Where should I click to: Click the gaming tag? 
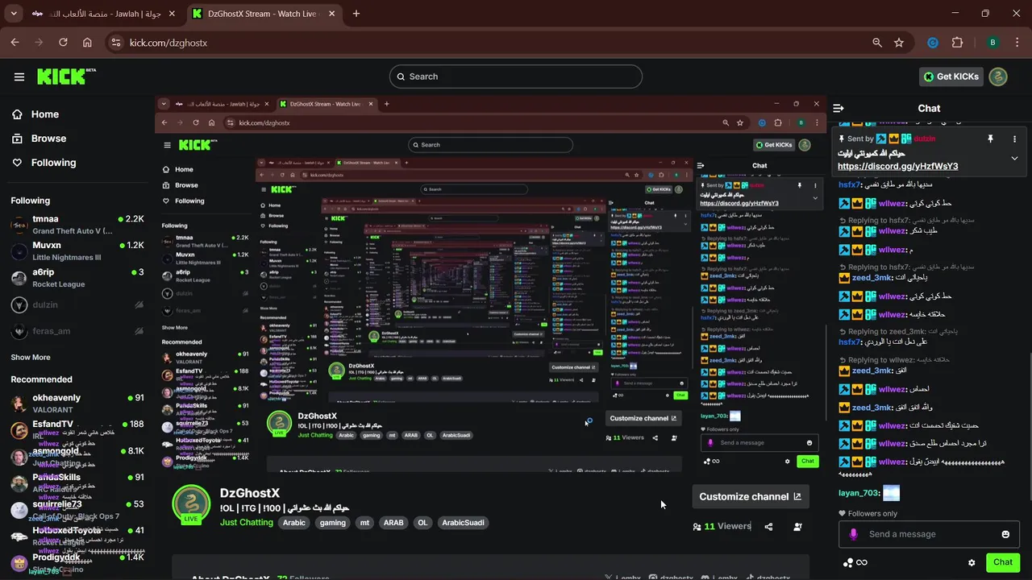(x=332, y=523)
